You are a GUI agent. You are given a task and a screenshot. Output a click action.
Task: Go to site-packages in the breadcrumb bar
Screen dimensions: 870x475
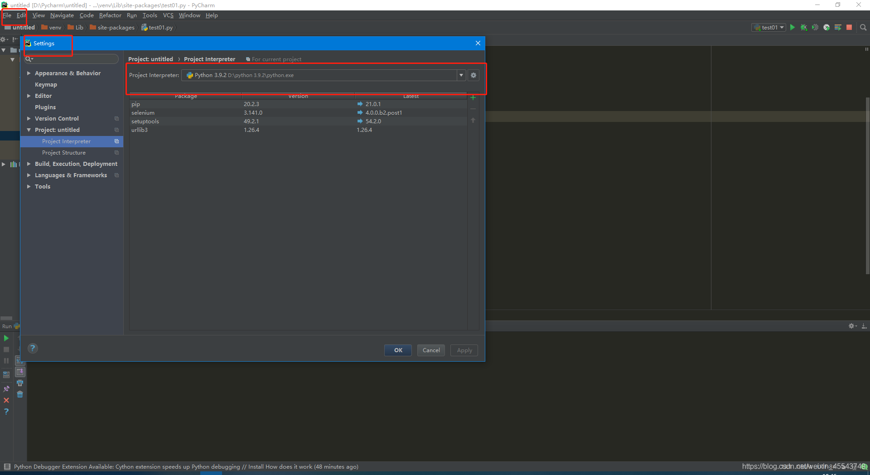pos(112,28)
